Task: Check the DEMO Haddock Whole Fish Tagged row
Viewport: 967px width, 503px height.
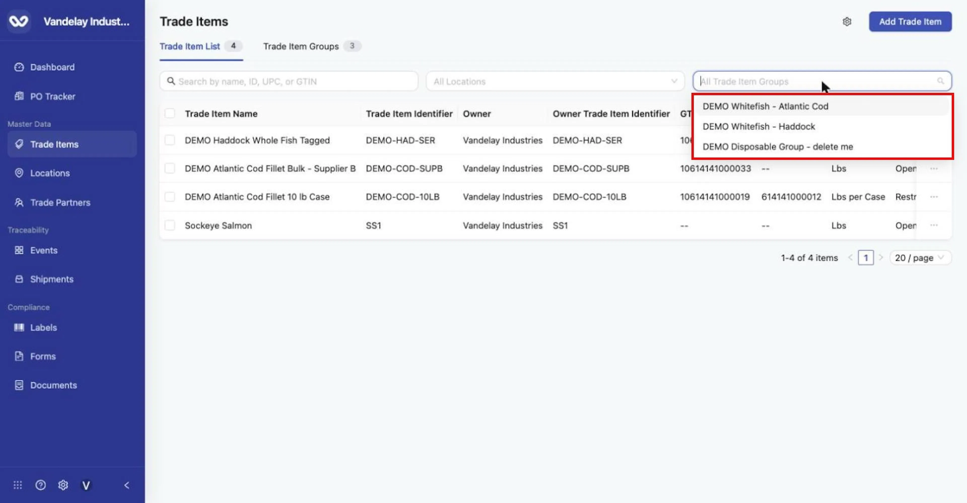Action: tap(170, 140)
